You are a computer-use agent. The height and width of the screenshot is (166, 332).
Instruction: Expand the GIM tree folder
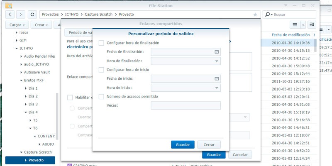[x=17, y=40]
